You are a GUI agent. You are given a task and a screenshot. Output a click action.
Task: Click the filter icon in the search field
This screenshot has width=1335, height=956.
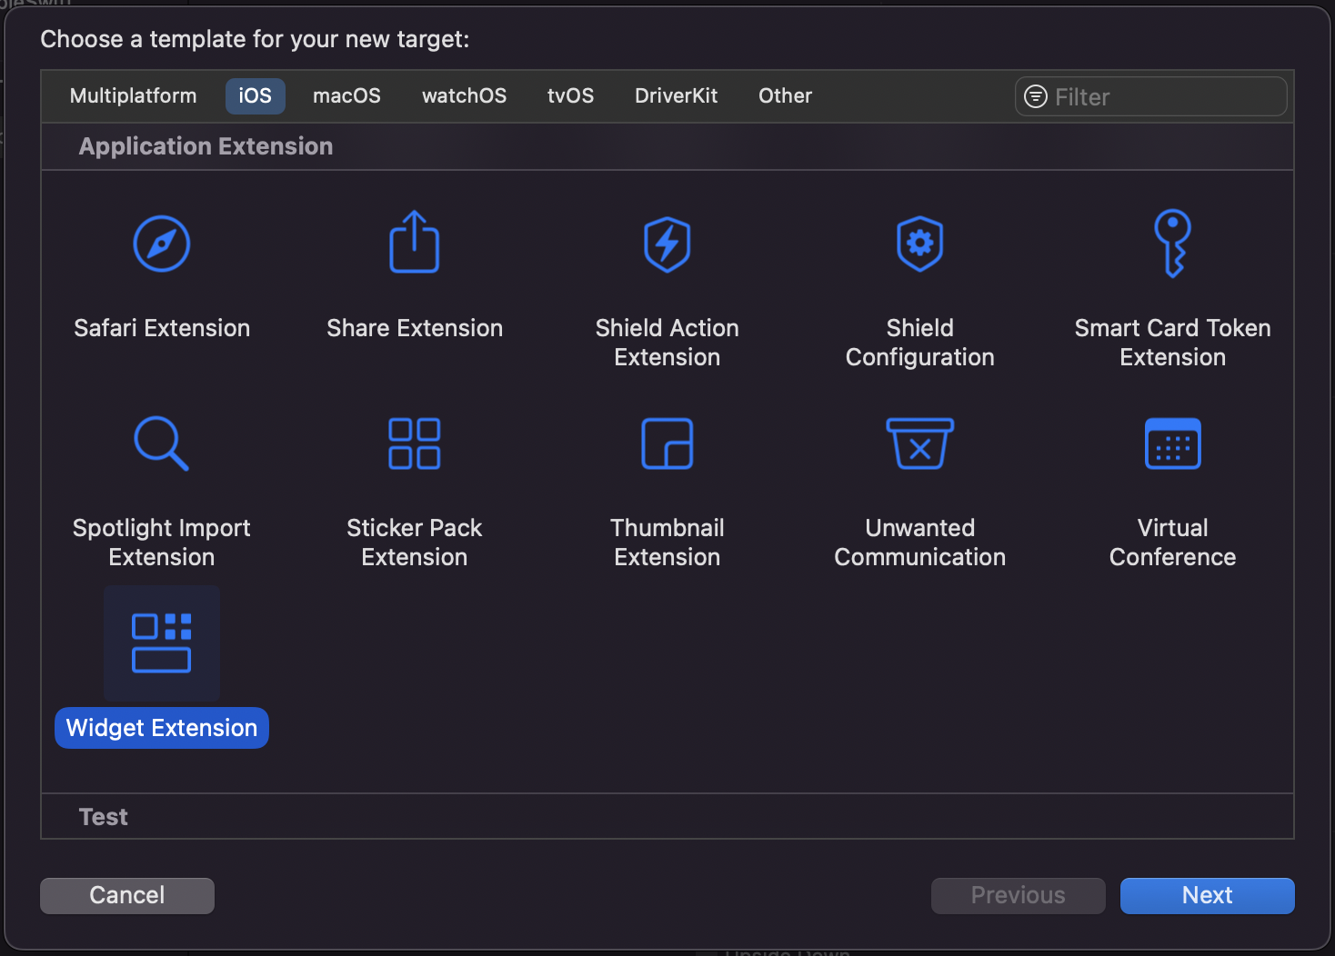pyautogui.click(x=1035, y=96)
